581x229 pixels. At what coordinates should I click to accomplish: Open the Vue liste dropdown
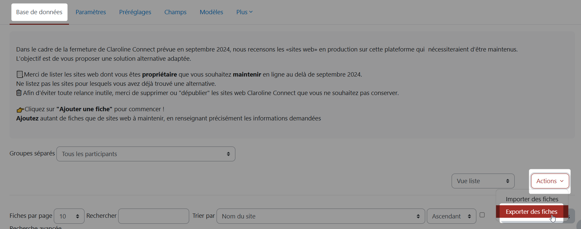click(483, 181)
